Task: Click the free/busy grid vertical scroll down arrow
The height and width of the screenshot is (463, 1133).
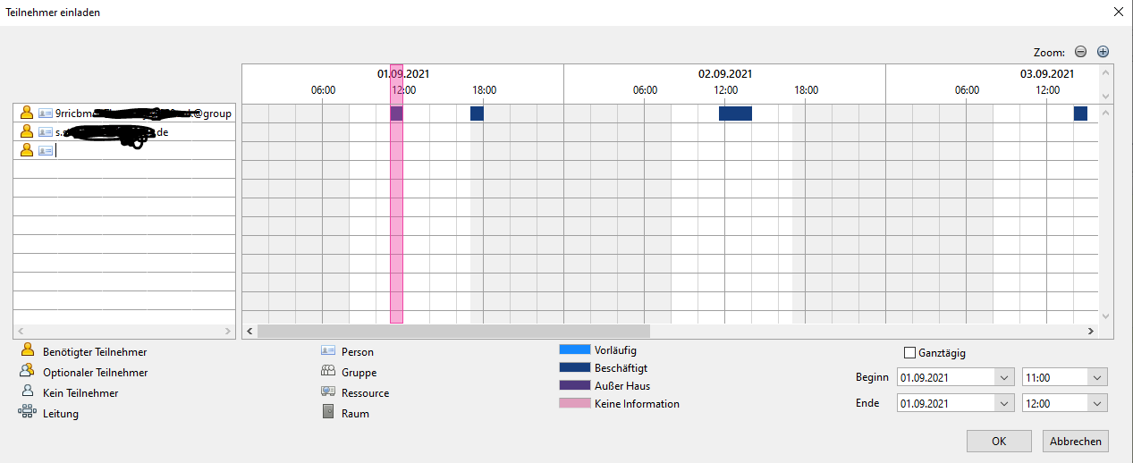Action: point(1105,316)
